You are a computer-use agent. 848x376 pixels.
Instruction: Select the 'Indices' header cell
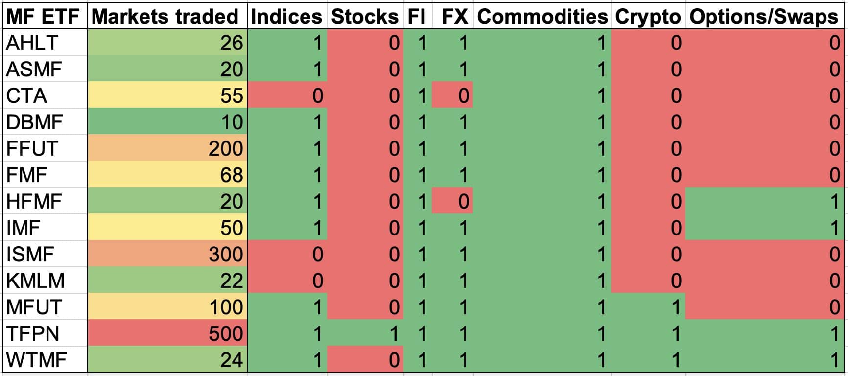[x=287, y=17]
